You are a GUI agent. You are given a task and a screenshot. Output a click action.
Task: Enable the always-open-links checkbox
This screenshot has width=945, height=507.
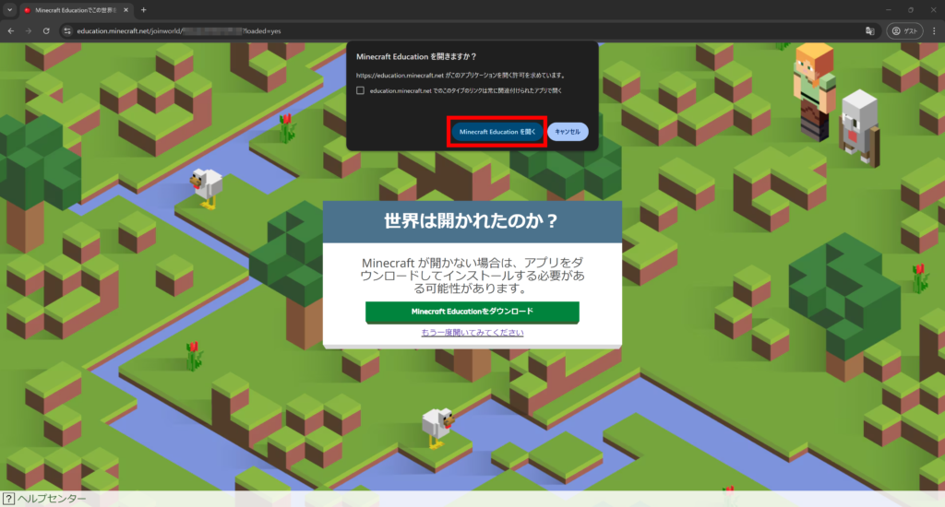point(361,90)
